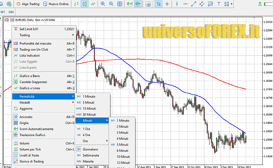Toggle Griglia in the context menu
The height and width of the screenshot is (168, 273).
pos(24,123)
